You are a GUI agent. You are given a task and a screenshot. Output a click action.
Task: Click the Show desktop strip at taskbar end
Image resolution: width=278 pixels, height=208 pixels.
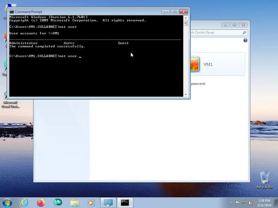(276, 203)
